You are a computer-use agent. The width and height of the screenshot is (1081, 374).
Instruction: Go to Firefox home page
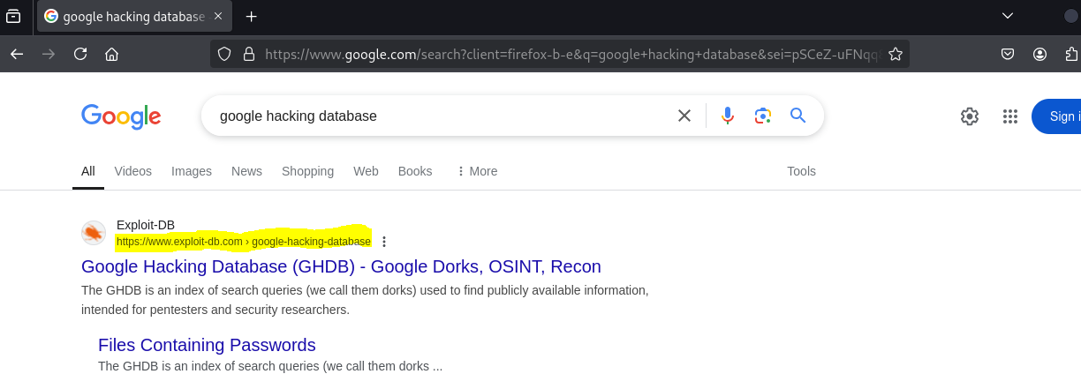[111, 54]
